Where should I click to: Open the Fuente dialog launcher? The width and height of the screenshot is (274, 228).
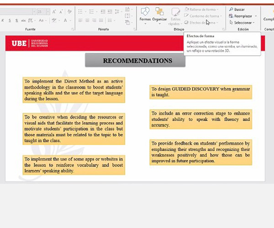tap(73, 29)
